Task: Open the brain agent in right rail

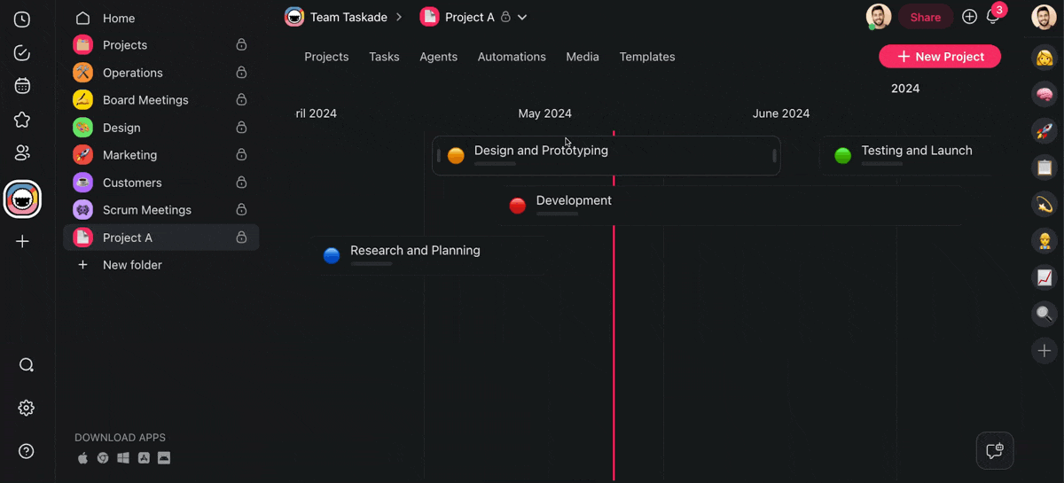Action: pos(1044,94)
